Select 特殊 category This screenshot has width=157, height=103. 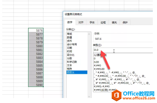[x=77, y=69]
